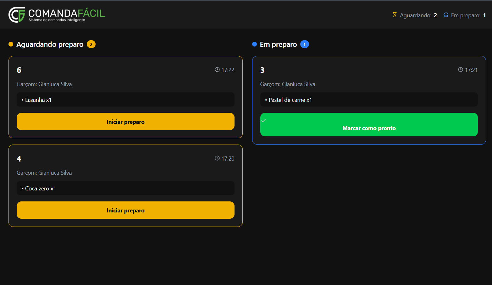Click the blue dot beside Em preparo
The width and height of the screenshot is (492, 285).
255,44
